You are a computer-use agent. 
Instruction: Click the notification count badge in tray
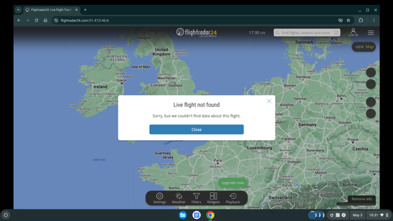click(x=343, y=215)
